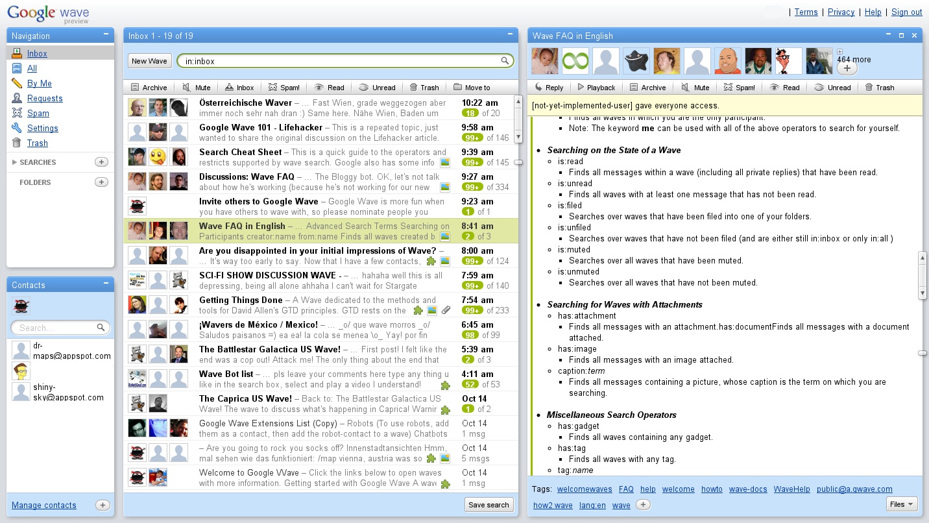Open Österreichische Waver wave

[x=321, y=108]
